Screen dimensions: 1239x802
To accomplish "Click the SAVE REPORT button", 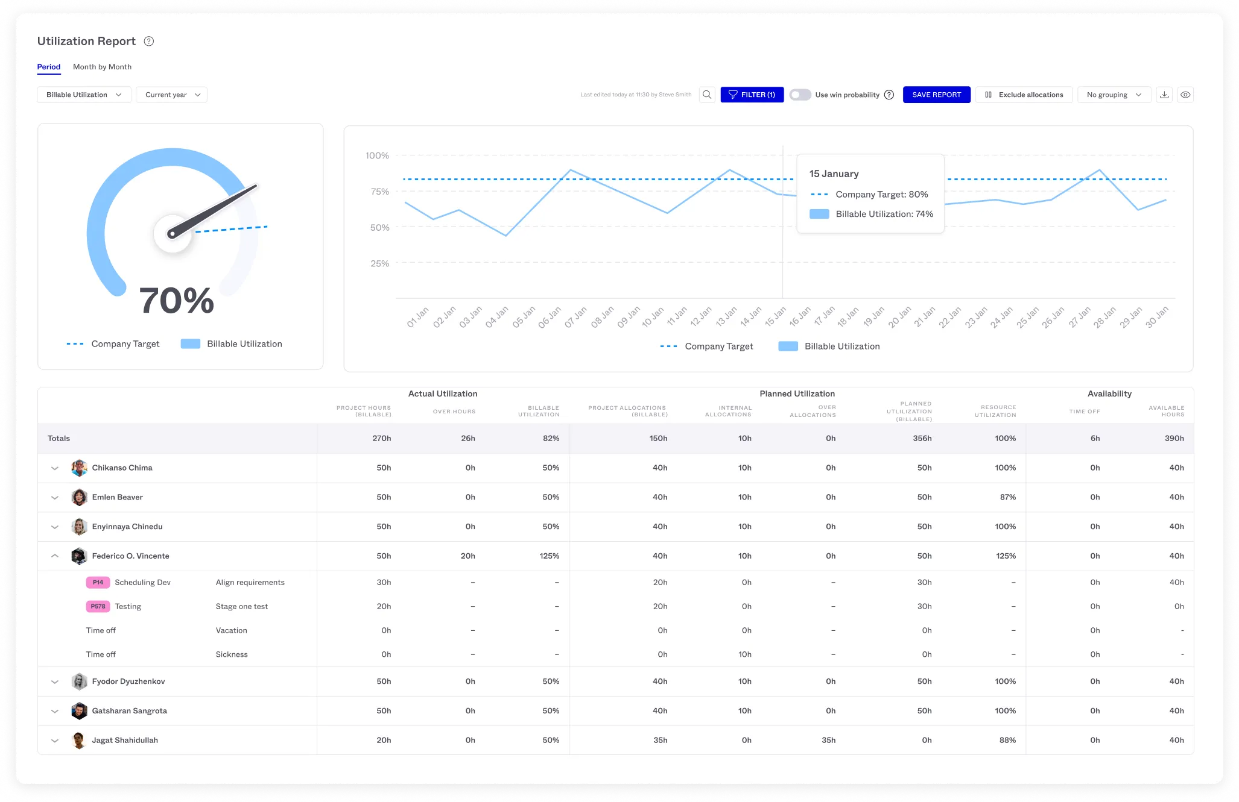I will point(936,95).
